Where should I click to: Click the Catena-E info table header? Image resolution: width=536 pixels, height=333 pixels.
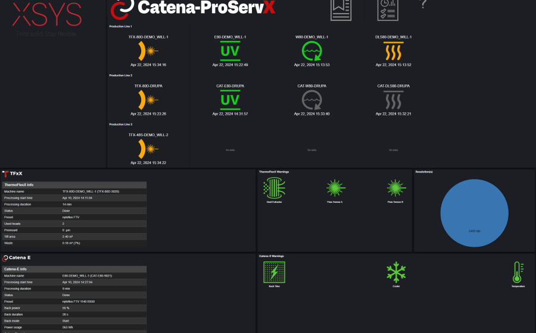[x=74, y=269]
